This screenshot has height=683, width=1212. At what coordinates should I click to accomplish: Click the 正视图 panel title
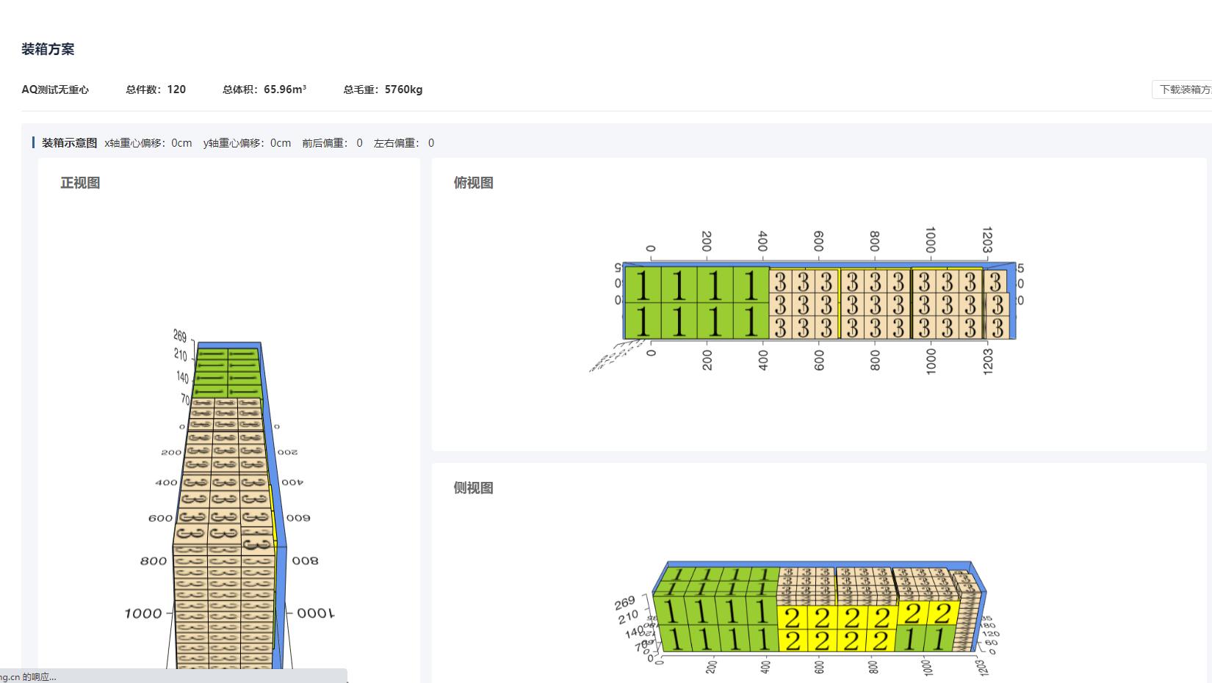(x=80, y=183)
